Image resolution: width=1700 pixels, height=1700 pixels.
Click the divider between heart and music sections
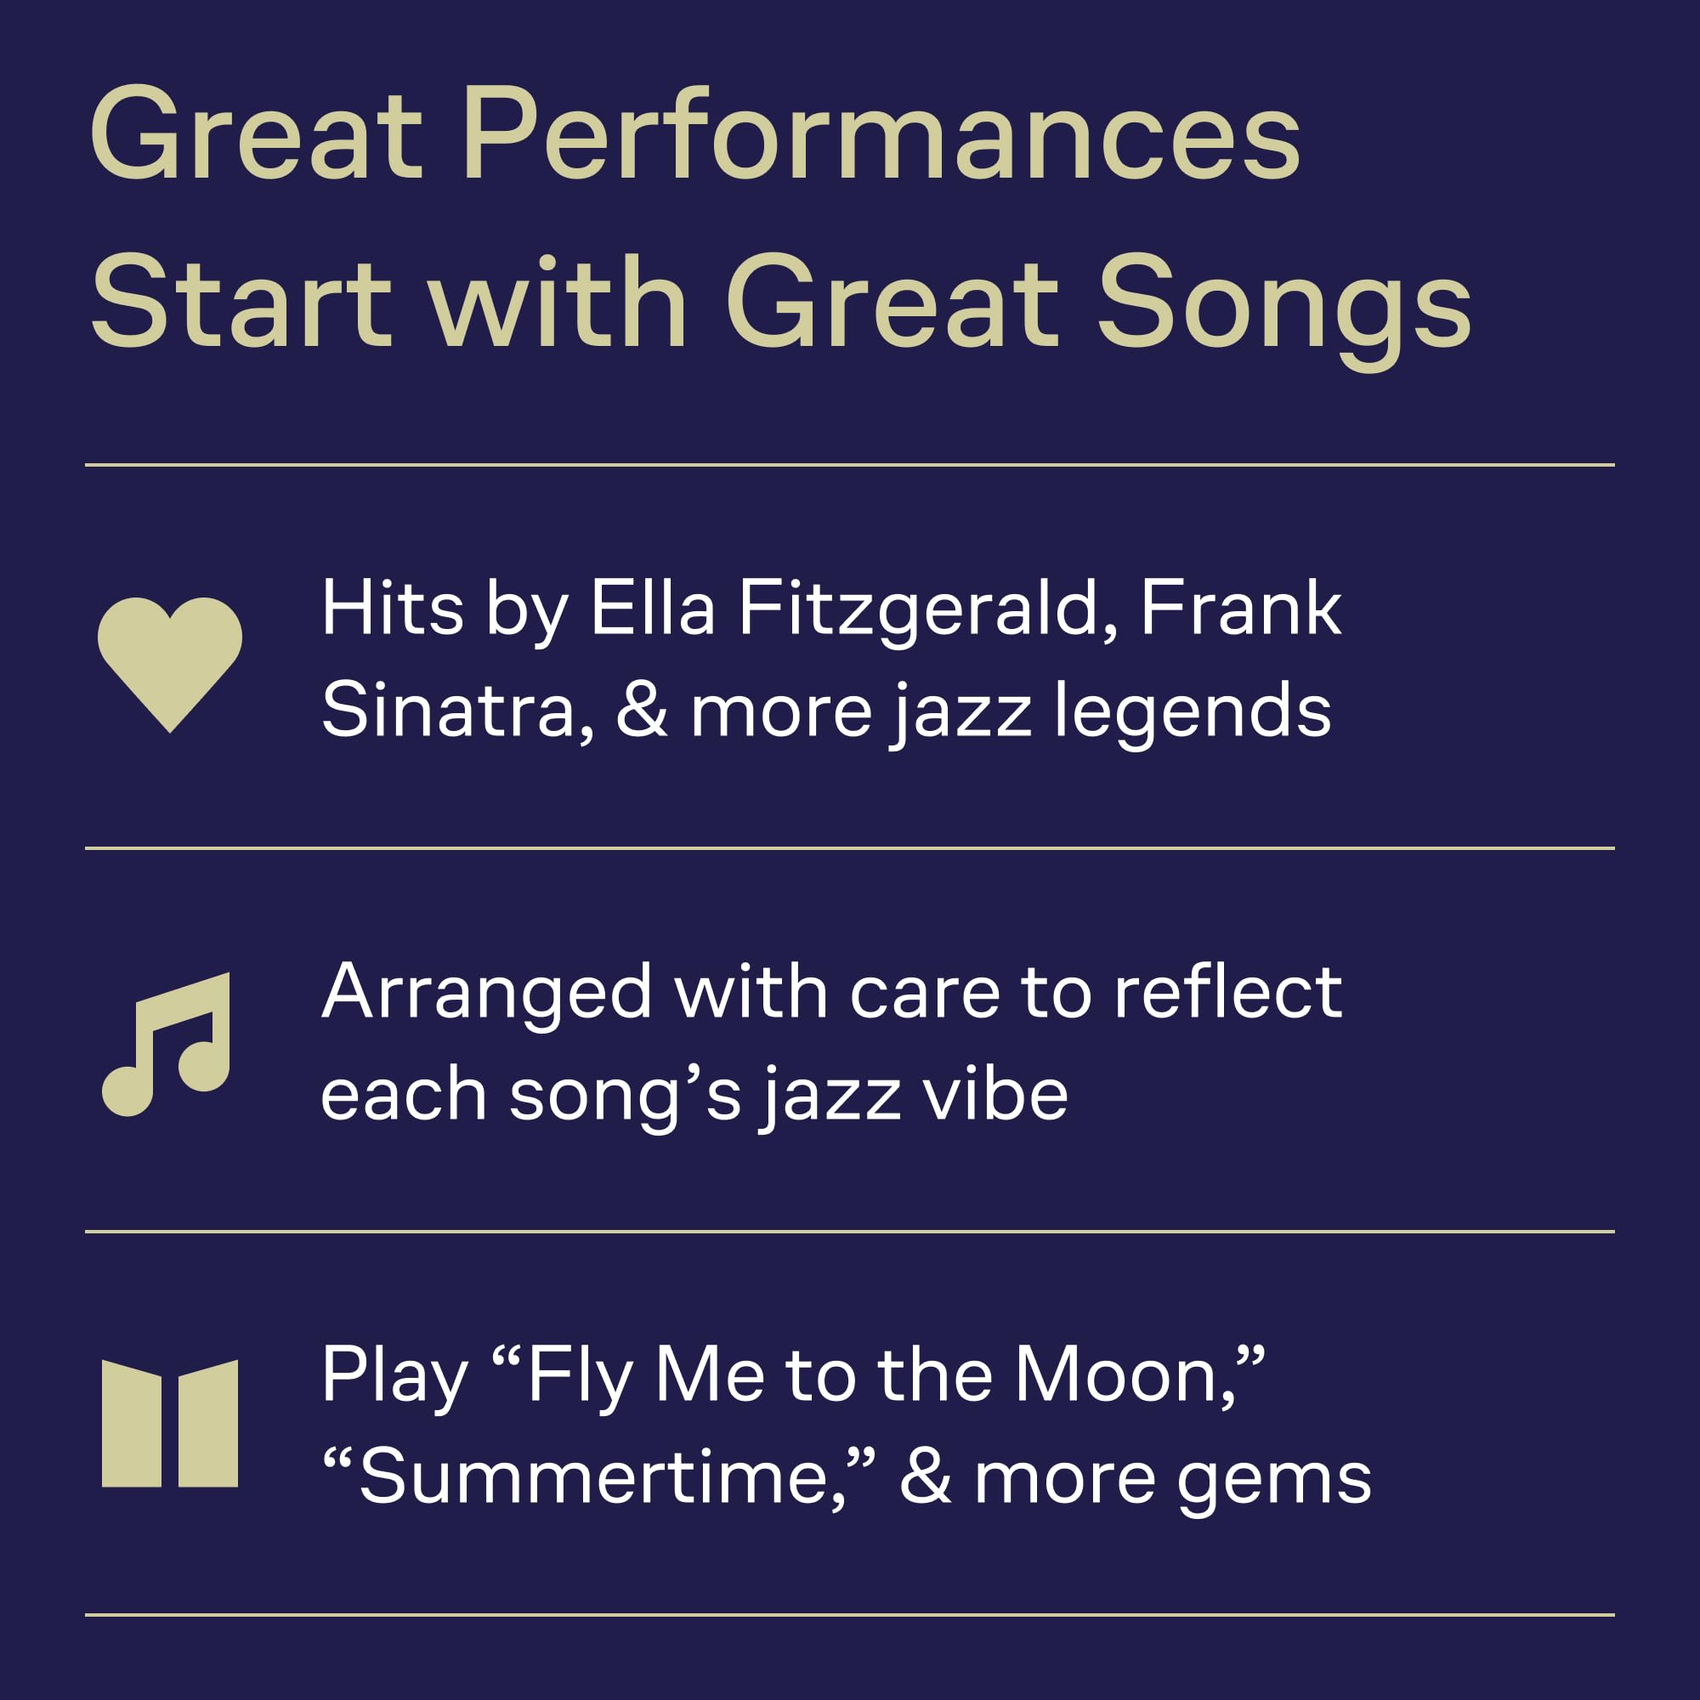pyautogui.click(x=849, y=848)
